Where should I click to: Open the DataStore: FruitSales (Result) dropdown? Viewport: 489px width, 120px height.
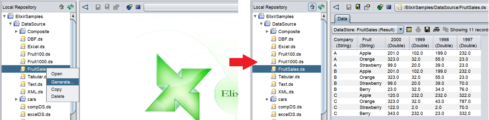pyautogui.click(x=400, y=30)
